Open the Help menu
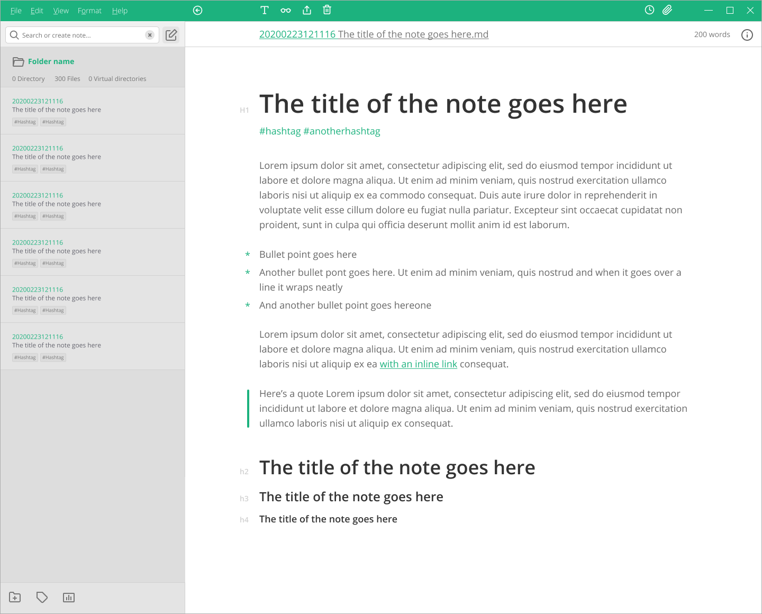 (x=120, y=11)
